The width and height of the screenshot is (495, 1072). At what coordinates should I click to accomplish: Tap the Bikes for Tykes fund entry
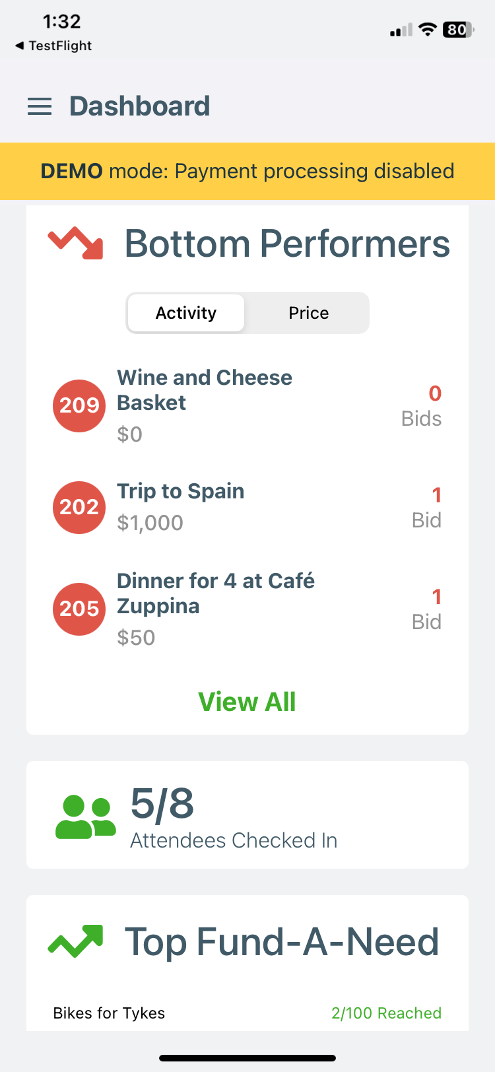click(109, 1013)
